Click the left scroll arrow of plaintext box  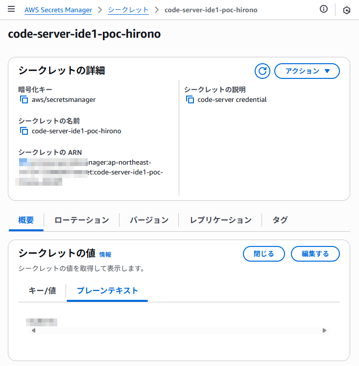pyautogui.click(x=34, y=331)
